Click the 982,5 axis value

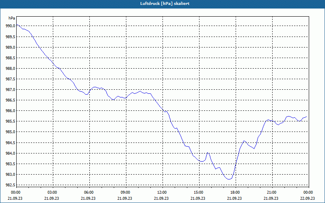click(11, 185)
